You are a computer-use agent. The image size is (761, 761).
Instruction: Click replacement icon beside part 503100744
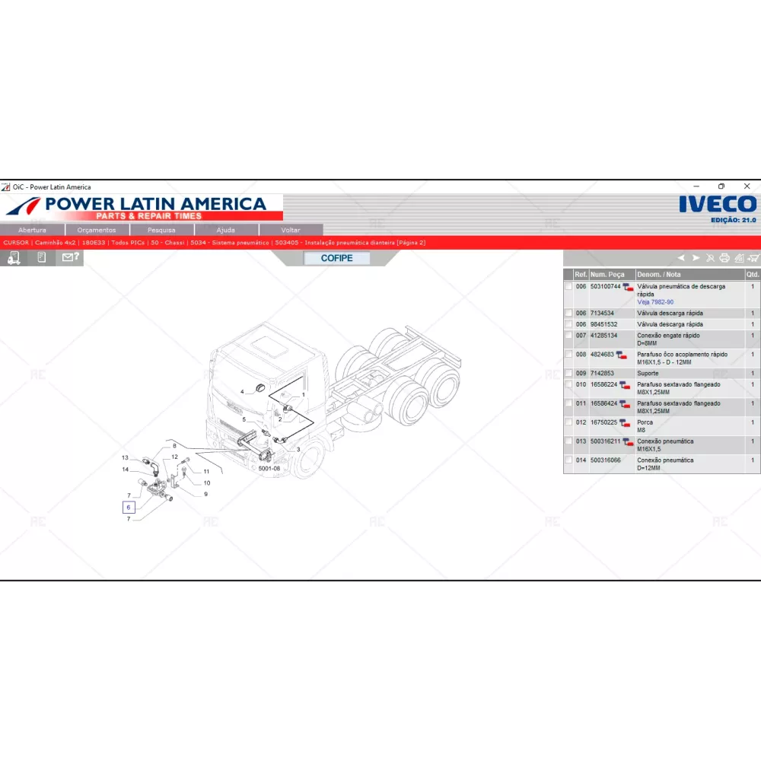(x=628, y=287)
